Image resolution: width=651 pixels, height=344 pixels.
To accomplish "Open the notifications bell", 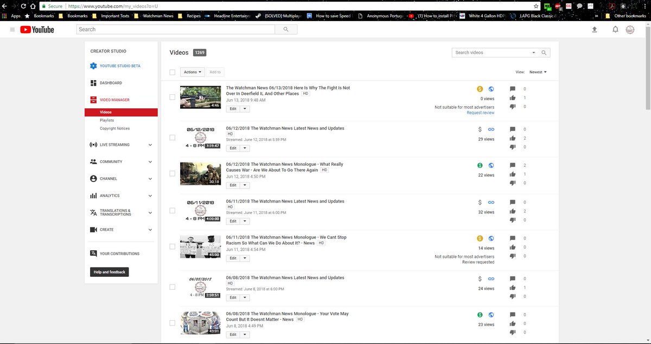I will 615,29.
